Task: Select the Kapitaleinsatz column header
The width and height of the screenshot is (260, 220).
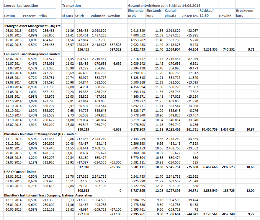Action: [x=171, y=13]
